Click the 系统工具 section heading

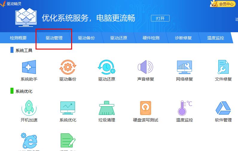point(24,50)
